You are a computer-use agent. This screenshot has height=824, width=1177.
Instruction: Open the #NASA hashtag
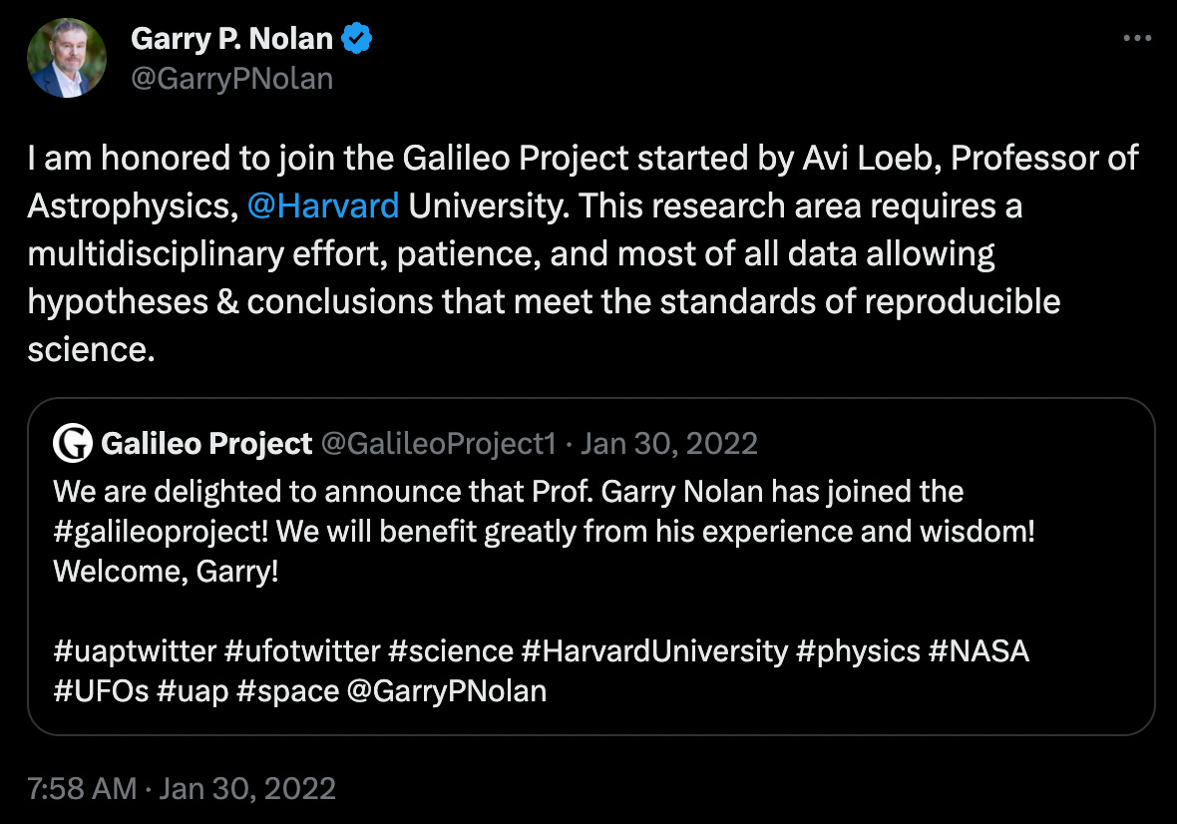(979, 651)
